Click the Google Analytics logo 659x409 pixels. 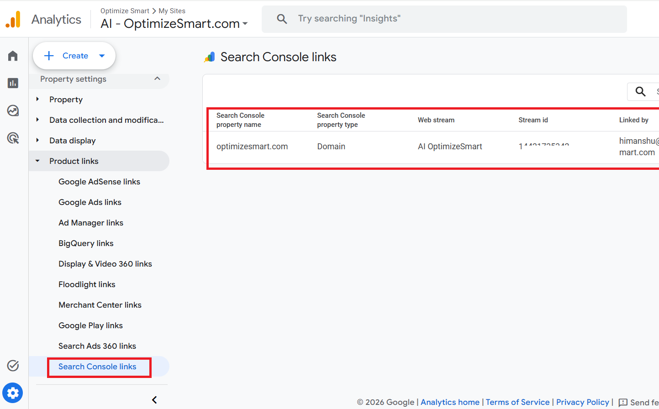pos(13,19)
